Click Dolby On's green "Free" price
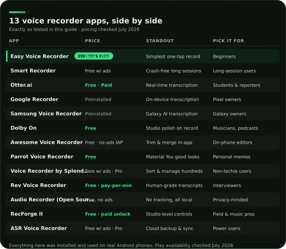Viewport: 286px width, 249px height. 90,128
